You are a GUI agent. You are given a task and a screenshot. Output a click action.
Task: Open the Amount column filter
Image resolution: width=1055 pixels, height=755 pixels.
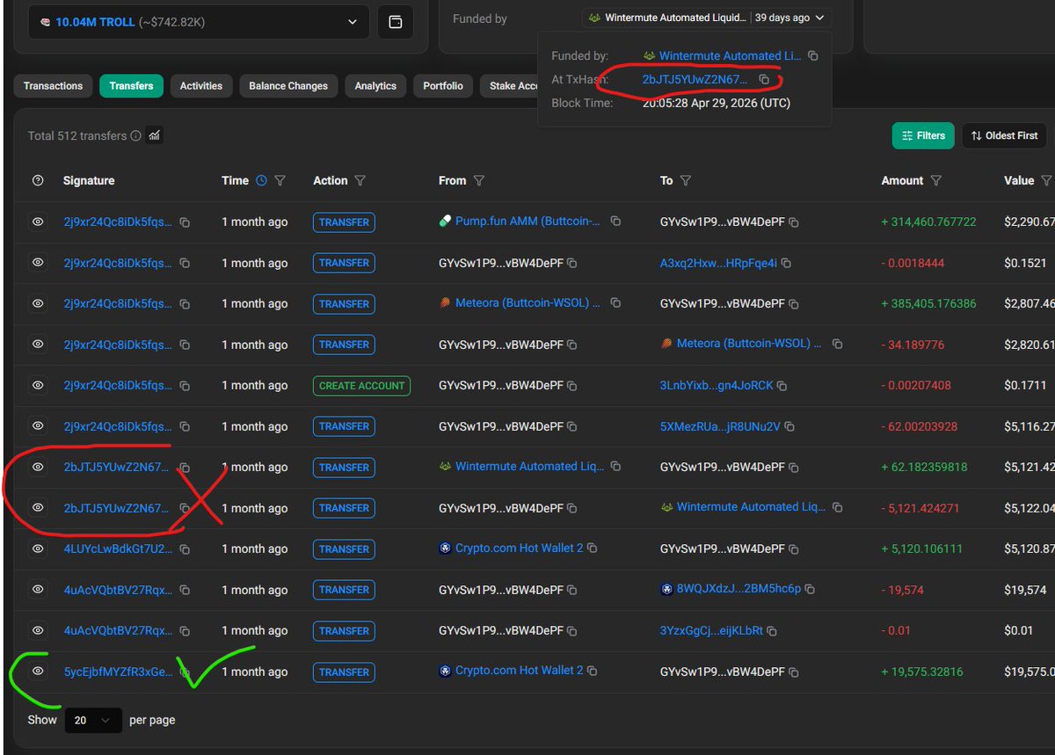[936, 180]
